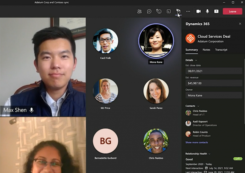
Task: Click the Mona Kane name label
Action: (156, 62)
